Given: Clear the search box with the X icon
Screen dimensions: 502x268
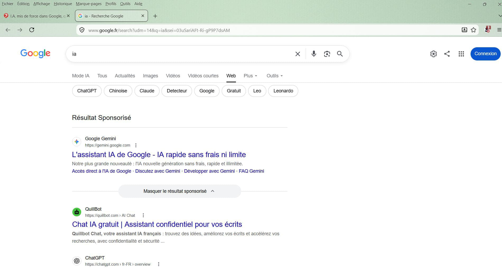Looking at the screenshot, I should [298, 54].
